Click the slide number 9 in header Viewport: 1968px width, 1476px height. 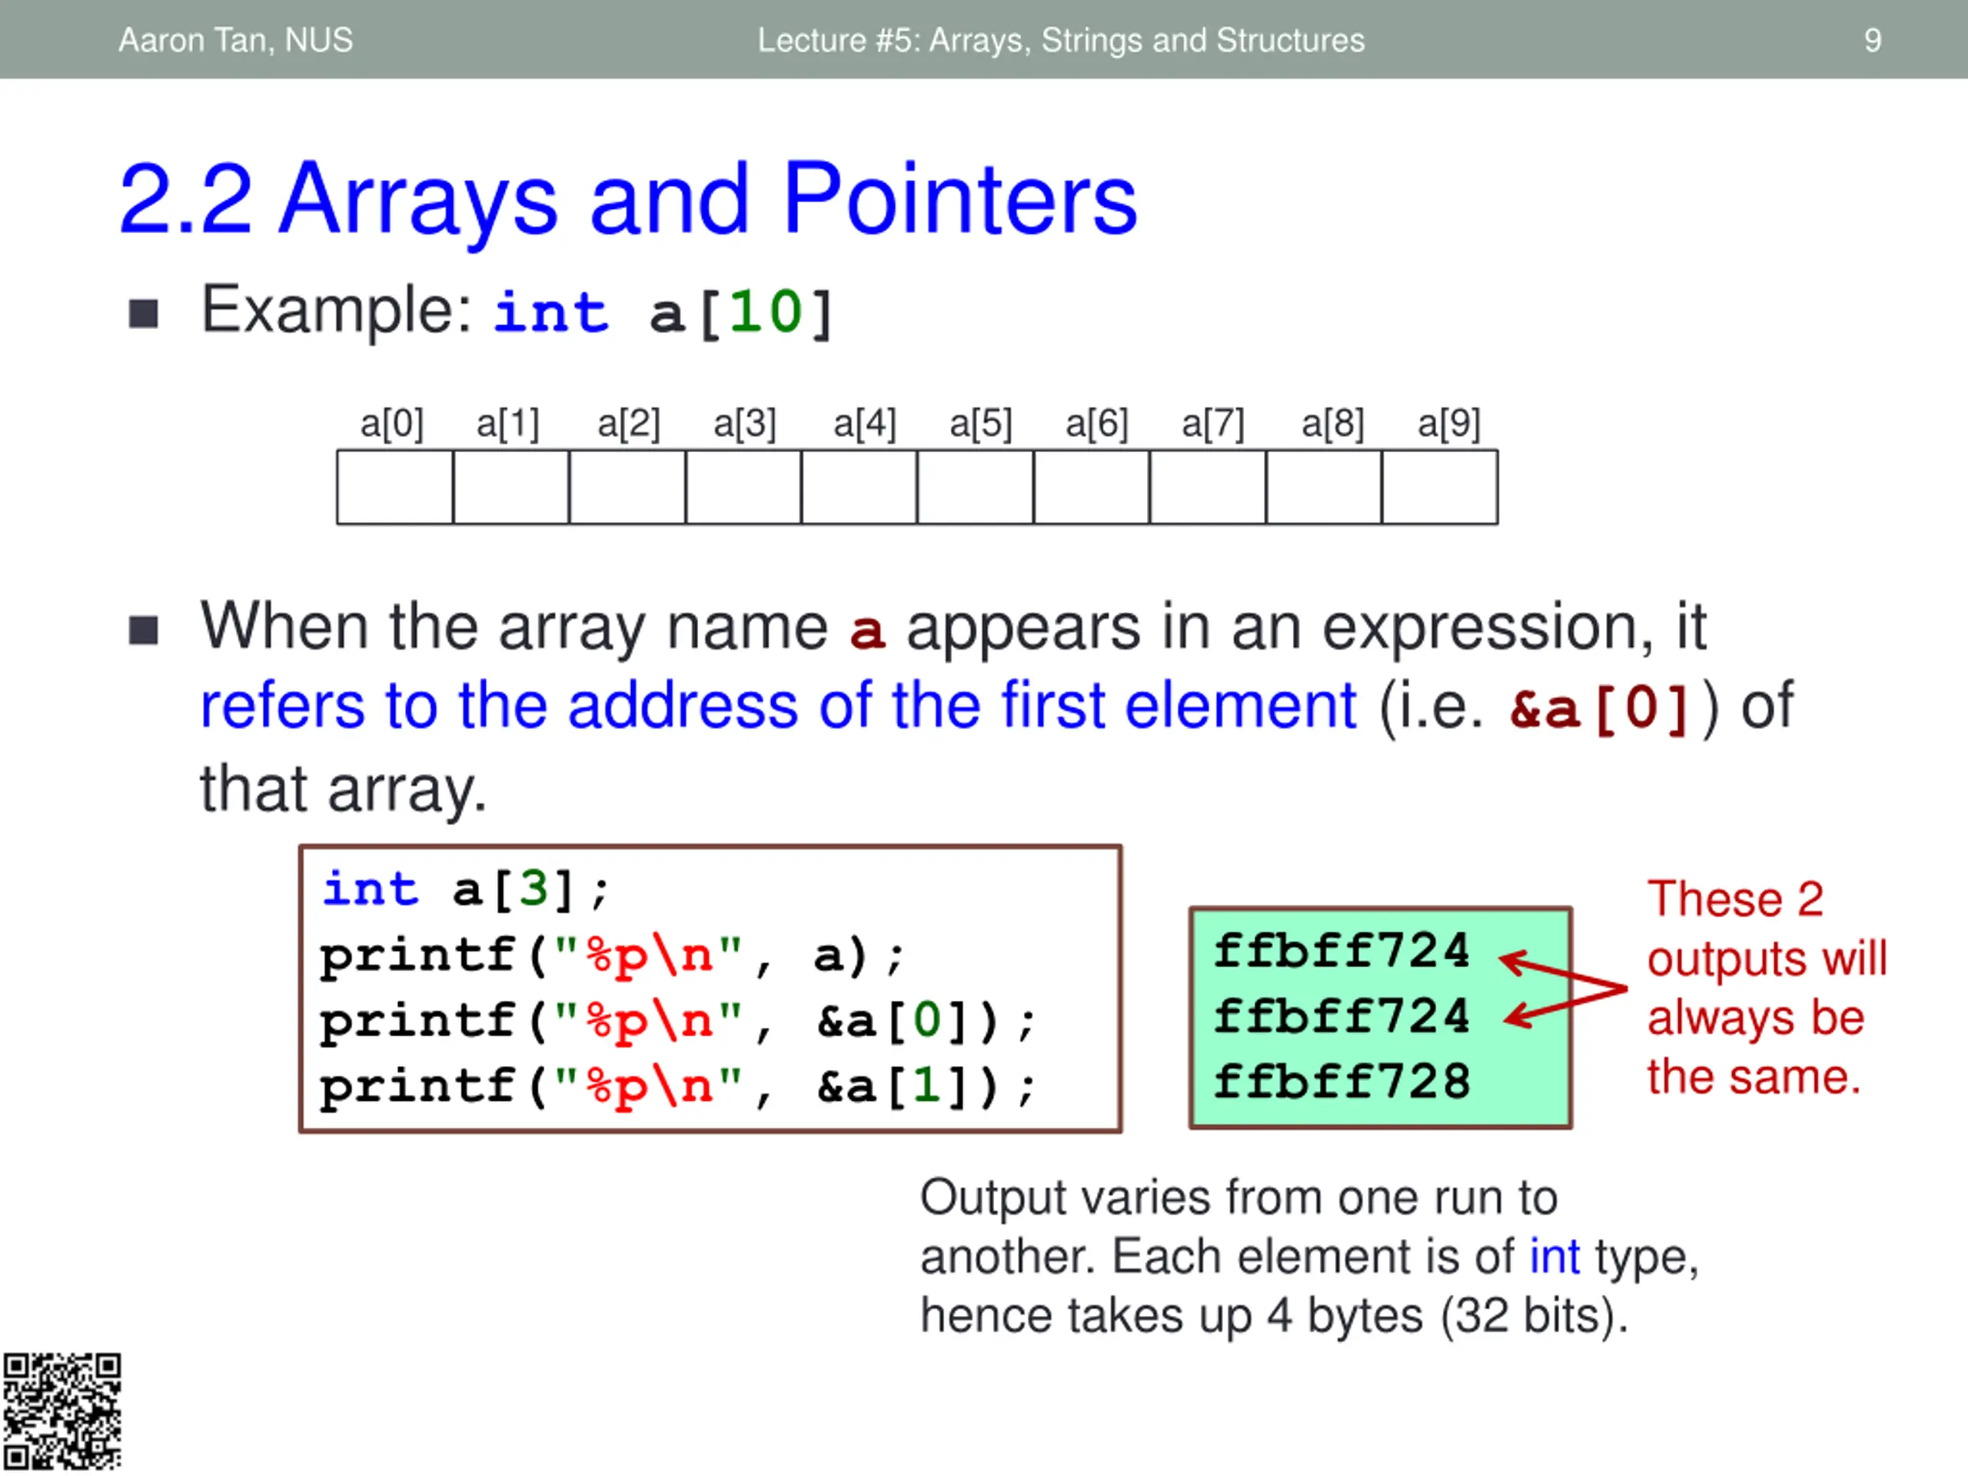(1873, 40)
